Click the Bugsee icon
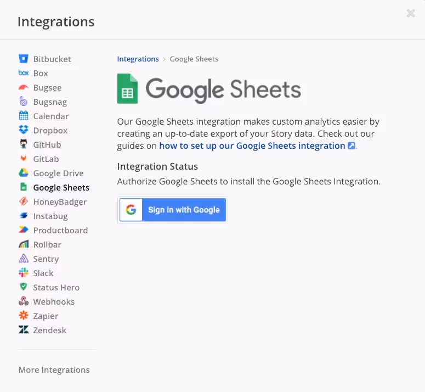 [x=24, y=87]
